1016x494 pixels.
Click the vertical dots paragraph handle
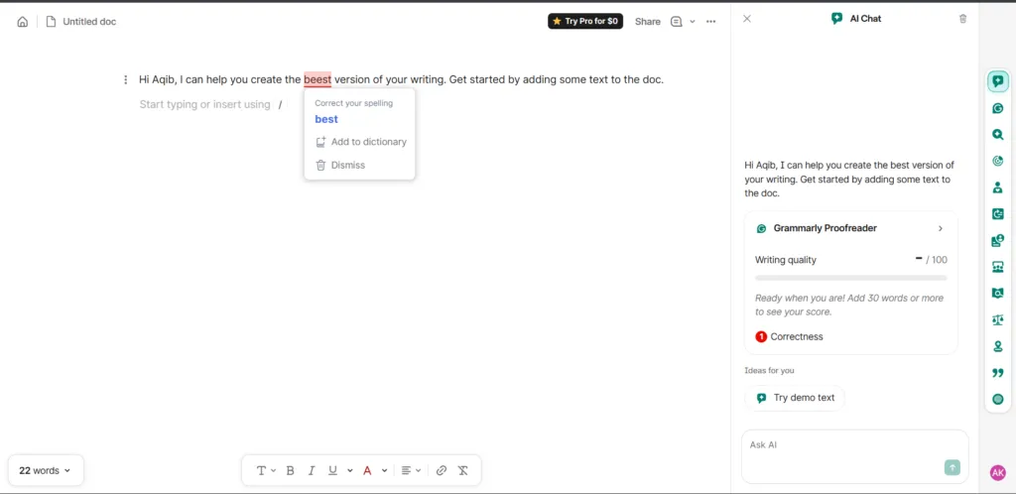126,79
